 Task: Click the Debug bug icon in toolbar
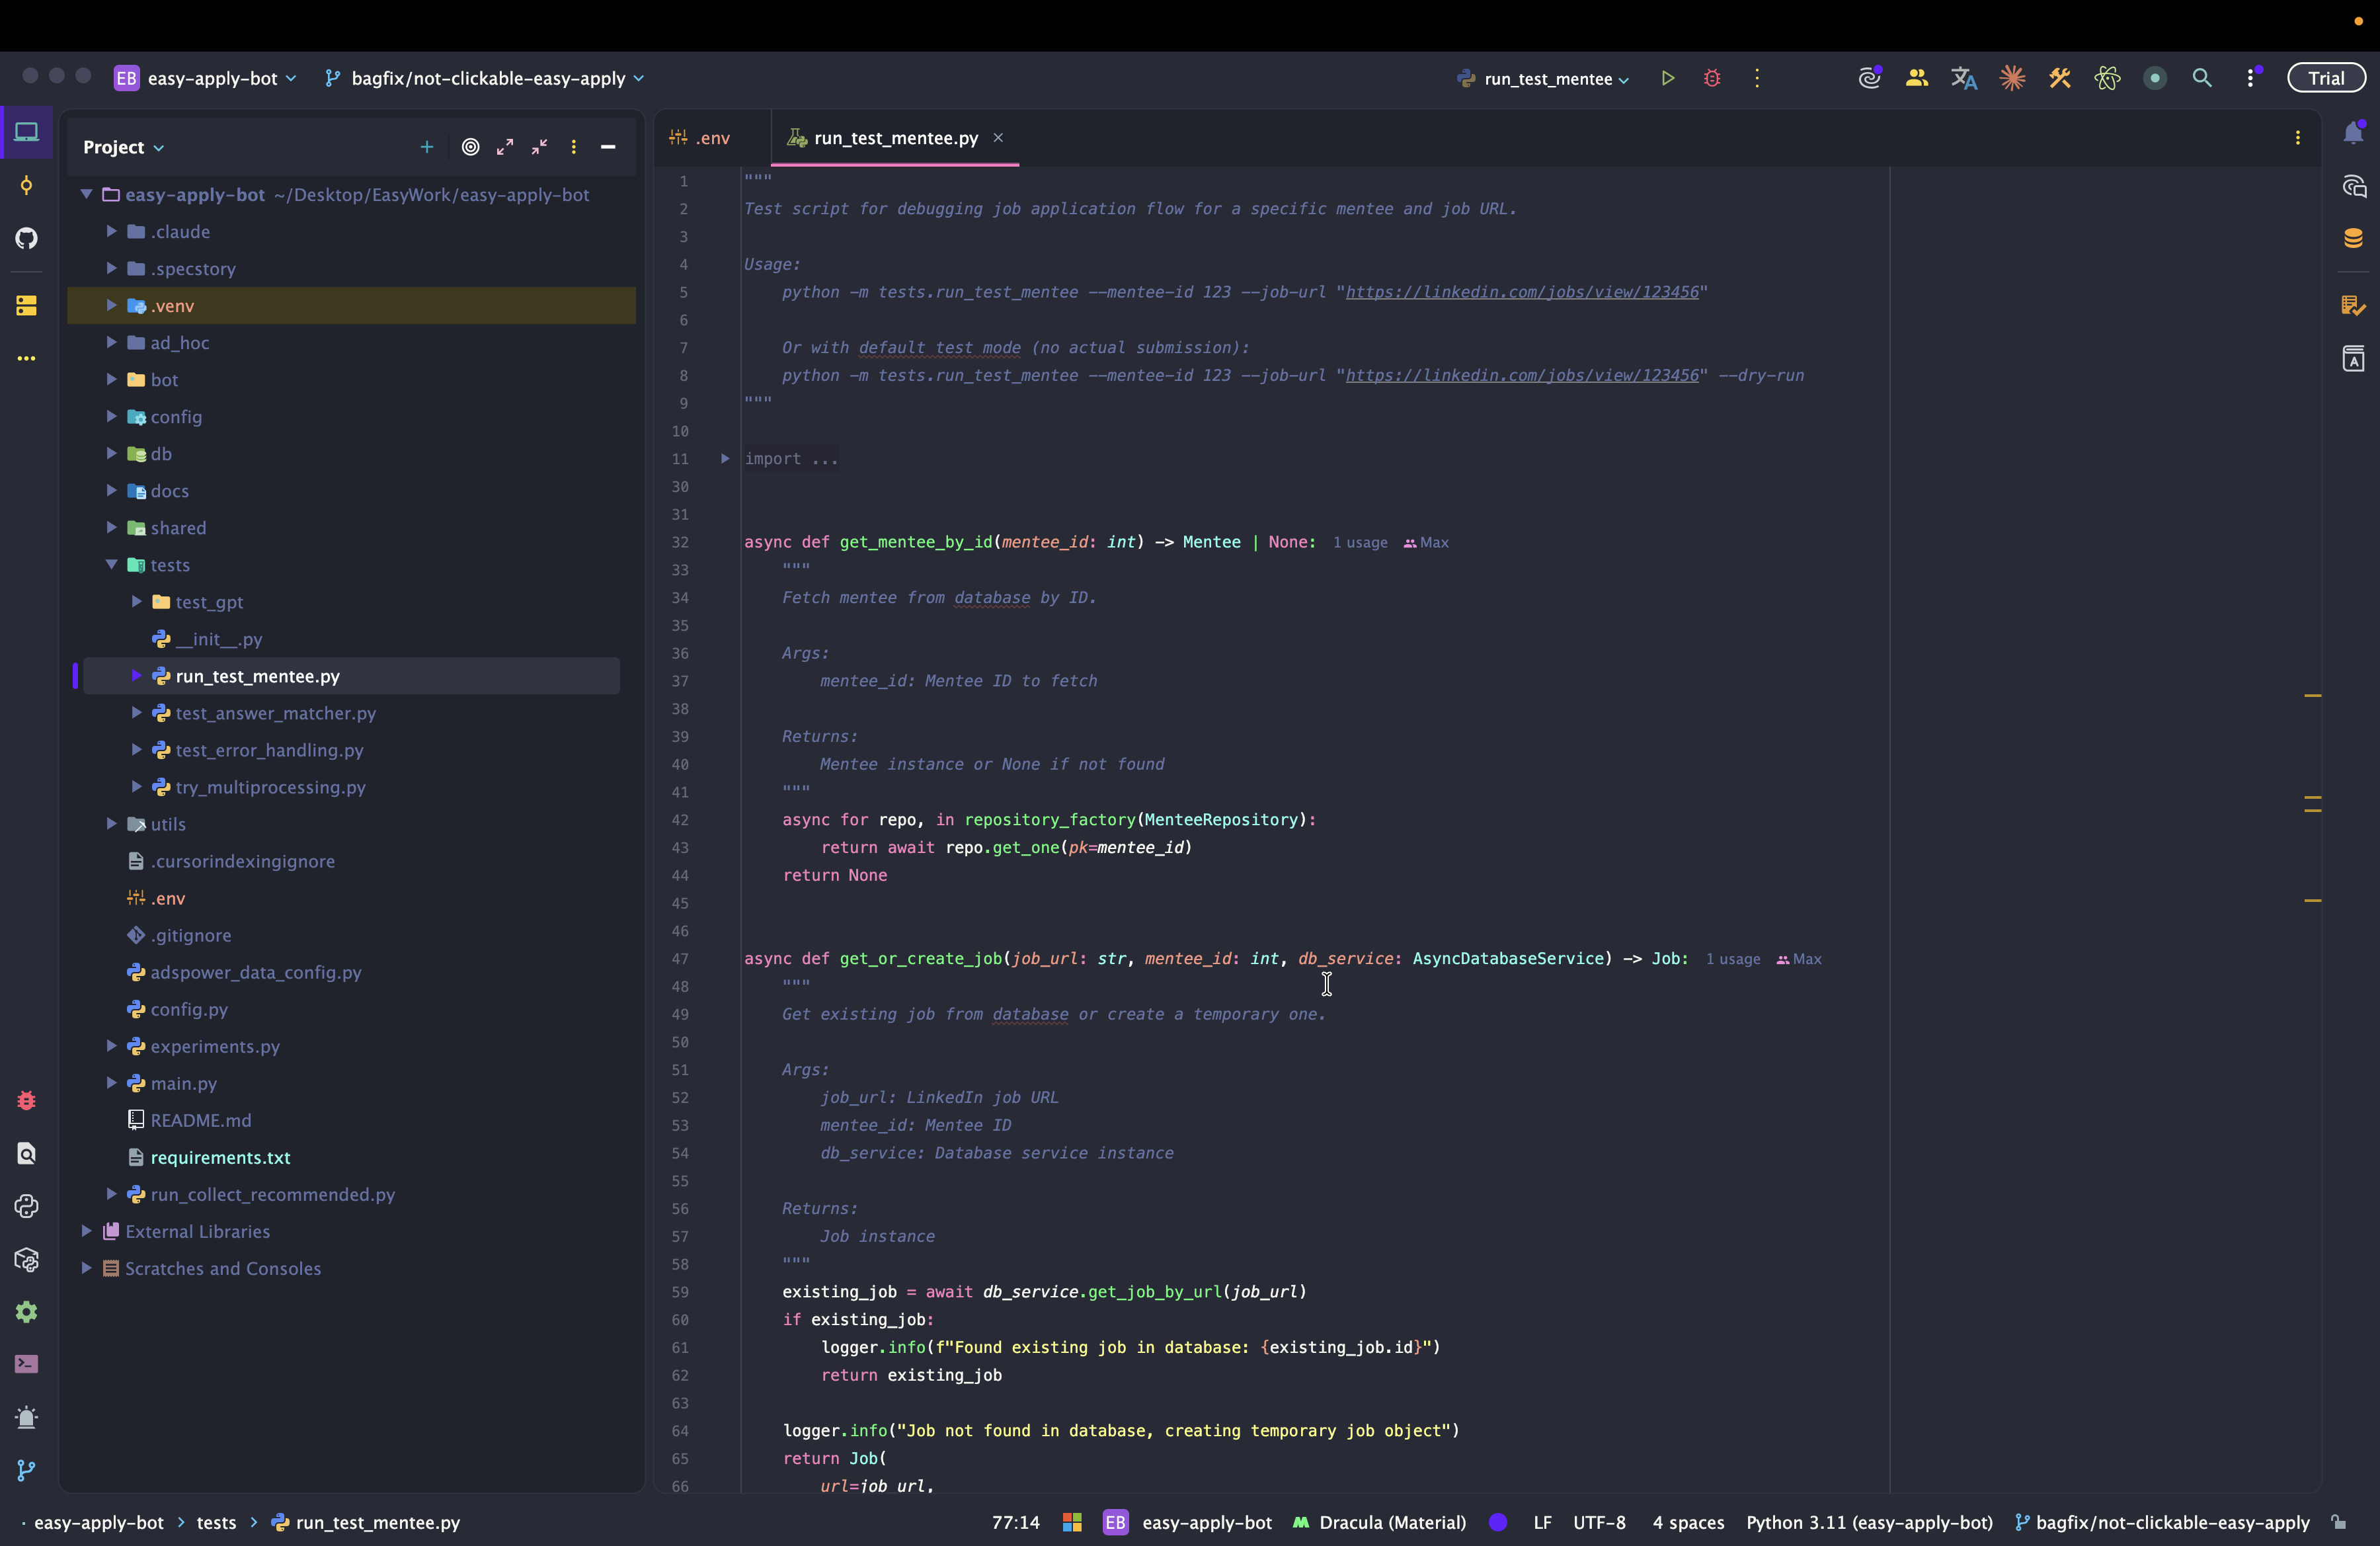[x=1712, y=78]
